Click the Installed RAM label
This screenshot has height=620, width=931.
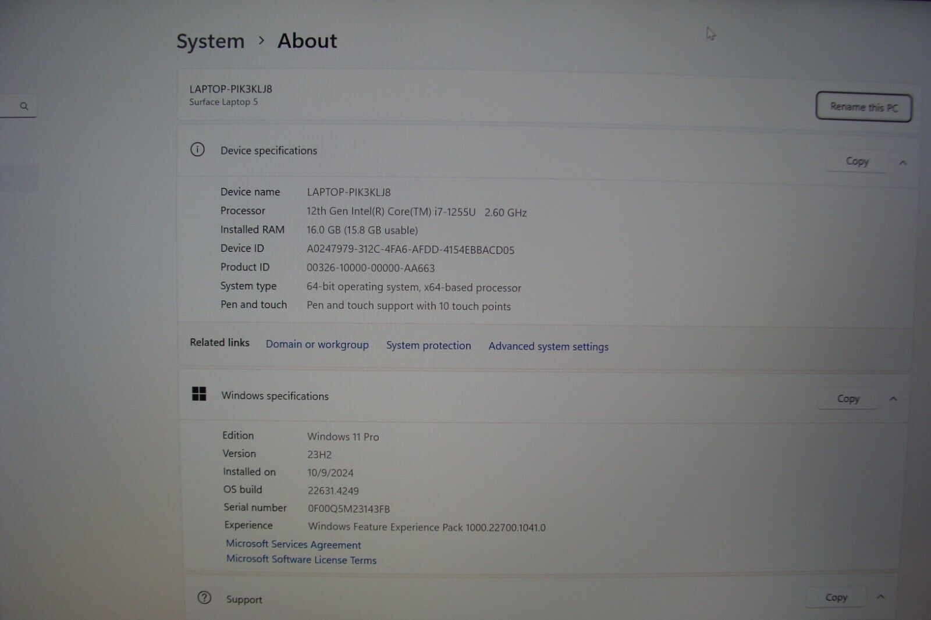click(x=253, y=230)
